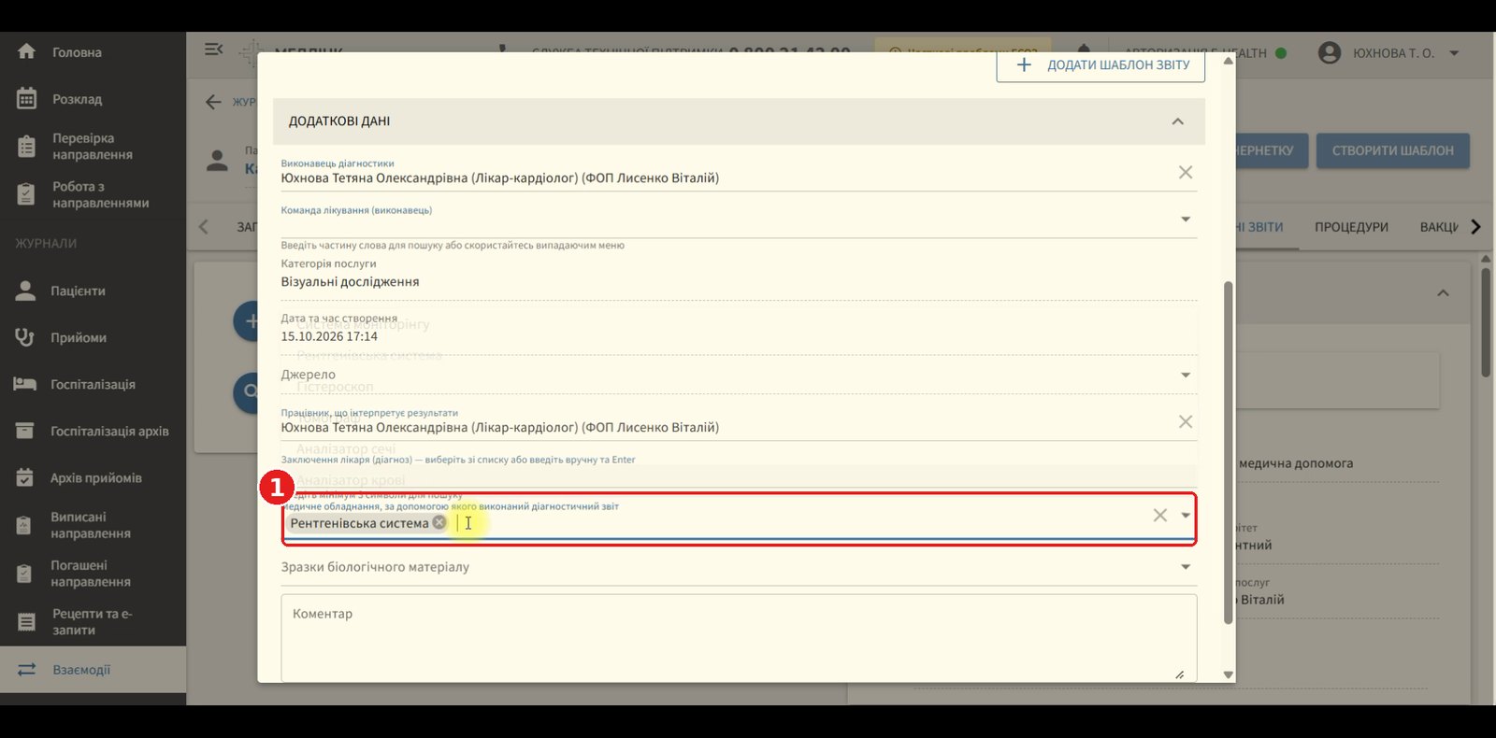Clear the Виконавець діагностики field
Image resolution: width=1496 pixels, height=738 pixels.
point(1186,172)
